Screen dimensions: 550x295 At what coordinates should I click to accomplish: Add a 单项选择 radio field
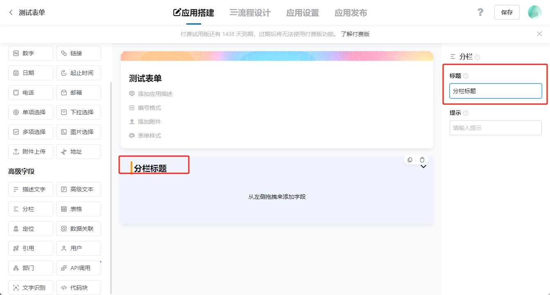point(31,112)
